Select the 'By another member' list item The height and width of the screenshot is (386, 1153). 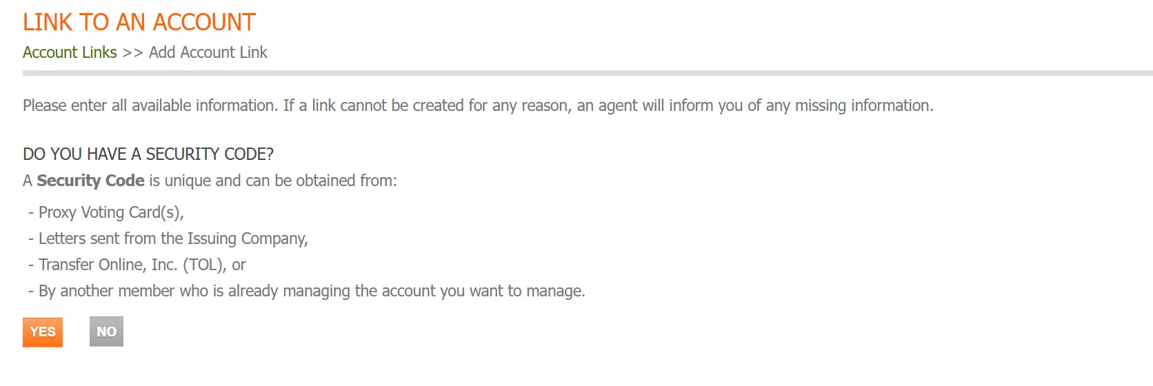click(x=312, y=291)
